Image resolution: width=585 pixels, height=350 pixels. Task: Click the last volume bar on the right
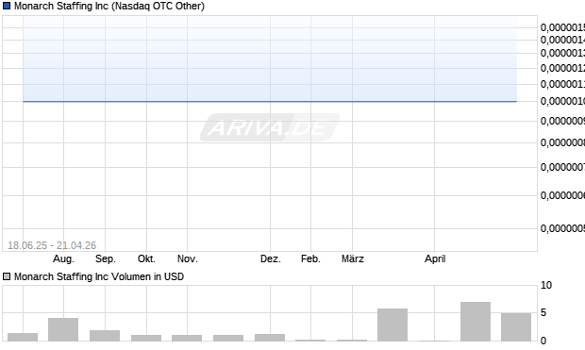coord(516,327)
